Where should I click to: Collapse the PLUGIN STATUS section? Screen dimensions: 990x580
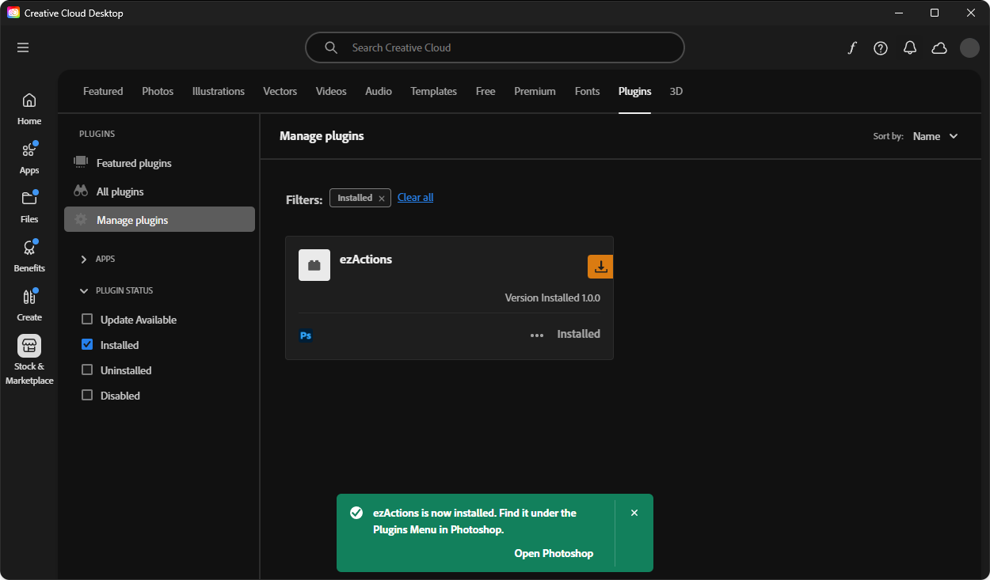point(84,290)
